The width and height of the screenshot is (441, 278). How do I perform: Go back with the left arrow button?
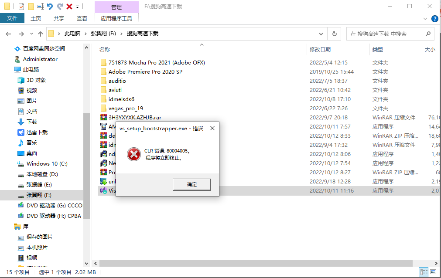8,34
